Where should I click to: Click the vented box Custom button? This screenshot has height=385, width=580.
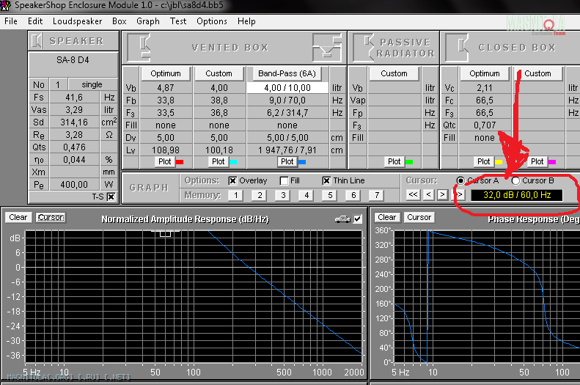coord(219,73)
